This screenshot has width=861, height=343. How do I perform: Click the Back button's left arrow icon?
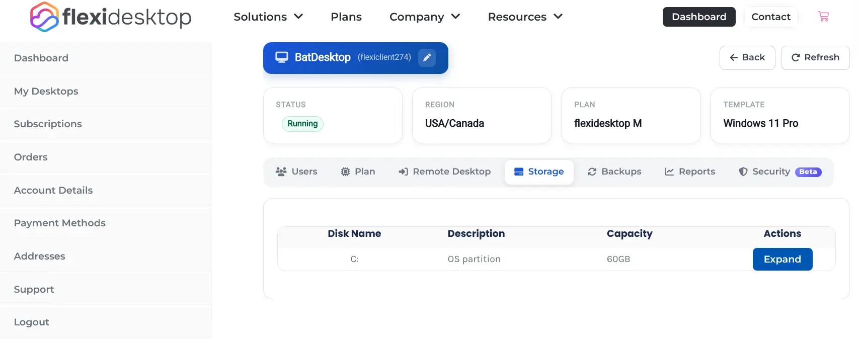point(734,58)
